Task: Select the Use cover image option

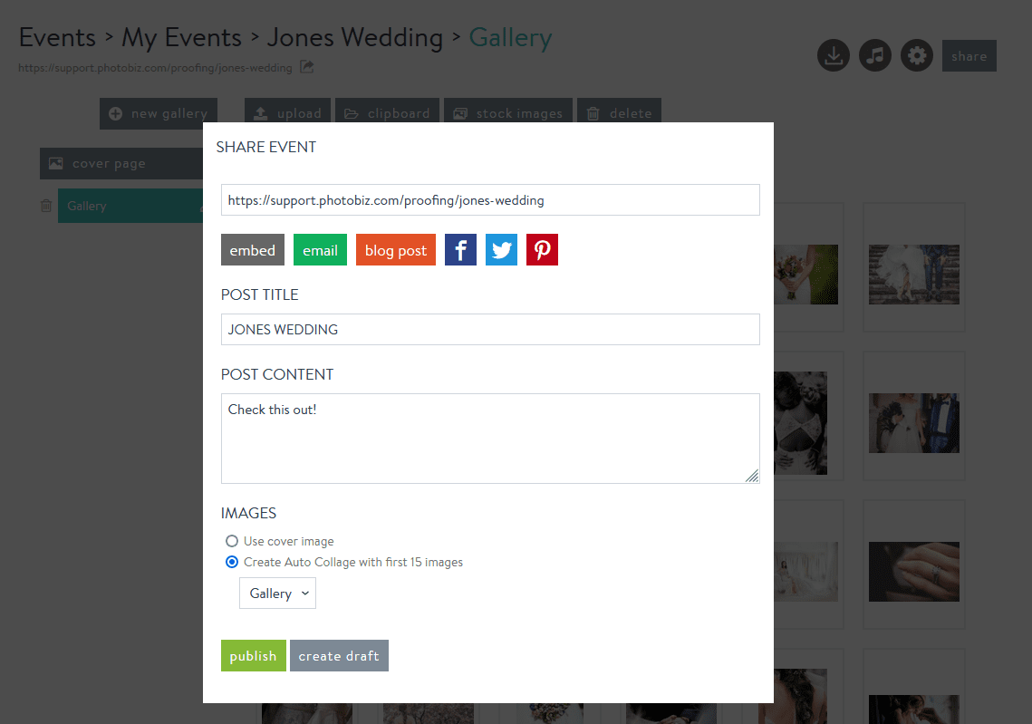Action: coord(231,541)
